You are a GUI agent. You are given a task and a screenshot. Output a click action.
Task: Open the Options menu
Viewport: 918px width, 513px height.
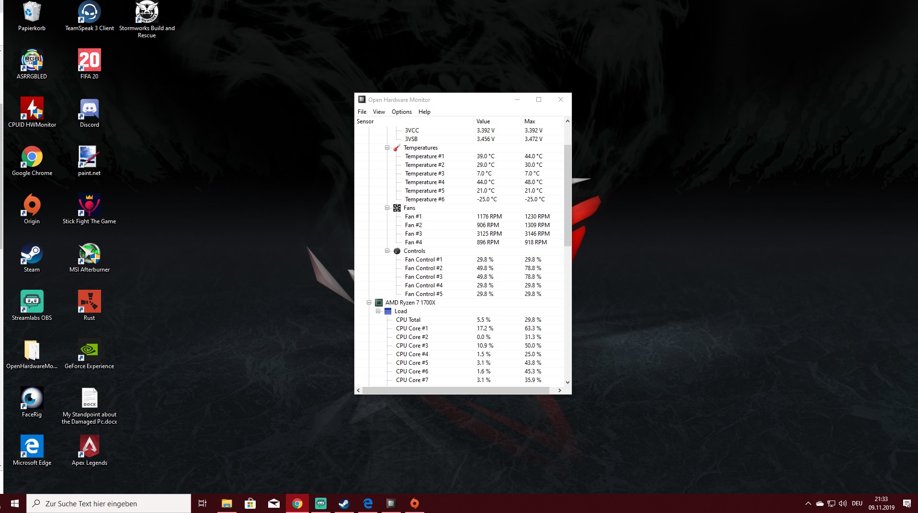pyautogui.click(x=402, y=112)
